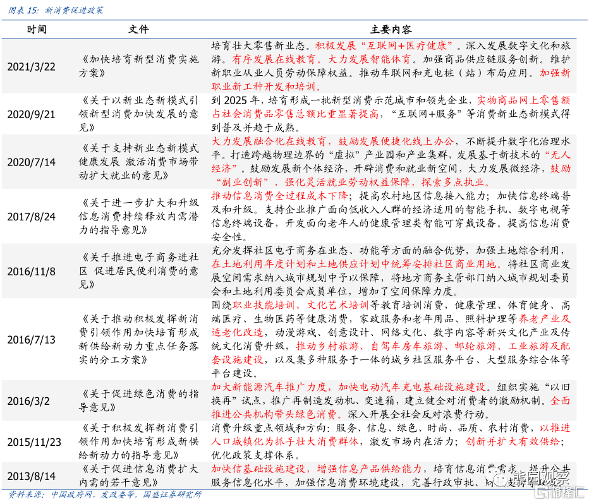The width and height of the screenshot is (589, 504).
Task: Click the text '充分发挥社区电子商务在业态'
Action: tap(279, 250)
